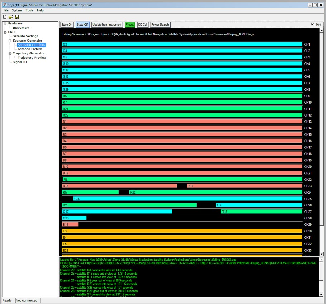The height and width of the screenshot is (304, 326).
Task: Click the E23 satellite bar on CH33
Action: [x=182, y=250]
